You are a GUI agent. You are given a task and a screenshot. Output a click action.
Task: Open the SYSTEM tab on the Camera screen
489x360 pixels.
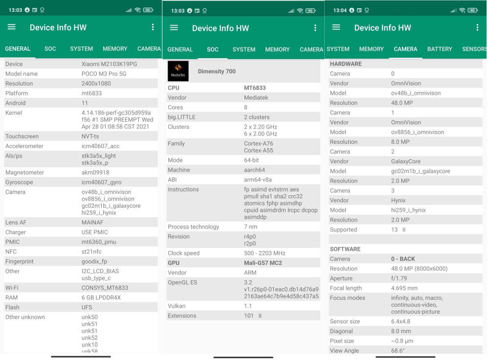(x=338, y=49)
